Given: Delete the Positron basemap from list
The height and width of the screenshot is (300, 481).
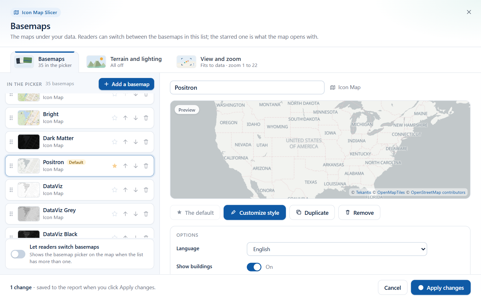Looking at the screenshot, I should point(146,166).
